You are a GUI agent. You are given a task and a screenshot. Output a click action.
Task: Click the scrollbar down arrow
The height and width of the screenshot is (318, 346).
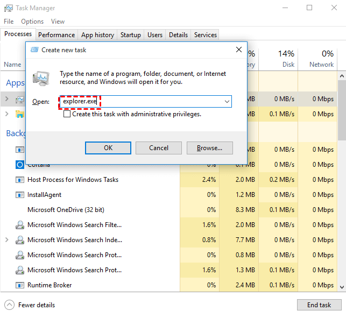(342, 287)
